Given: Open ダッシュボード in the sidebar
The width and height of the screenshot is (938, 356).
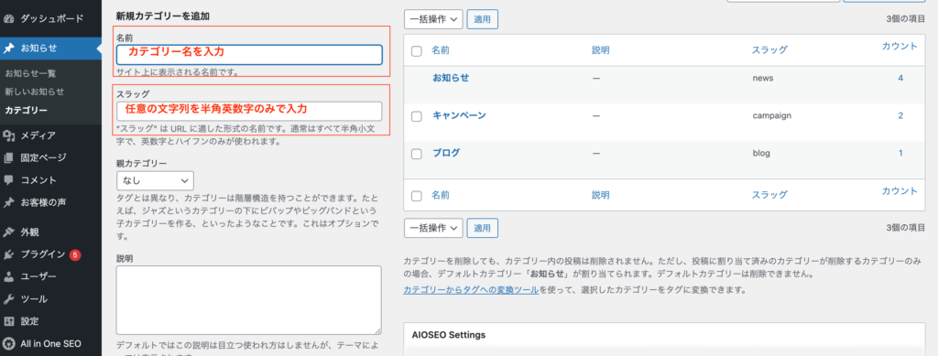Looking at the screenshot, I should click(x=52, y=18).
